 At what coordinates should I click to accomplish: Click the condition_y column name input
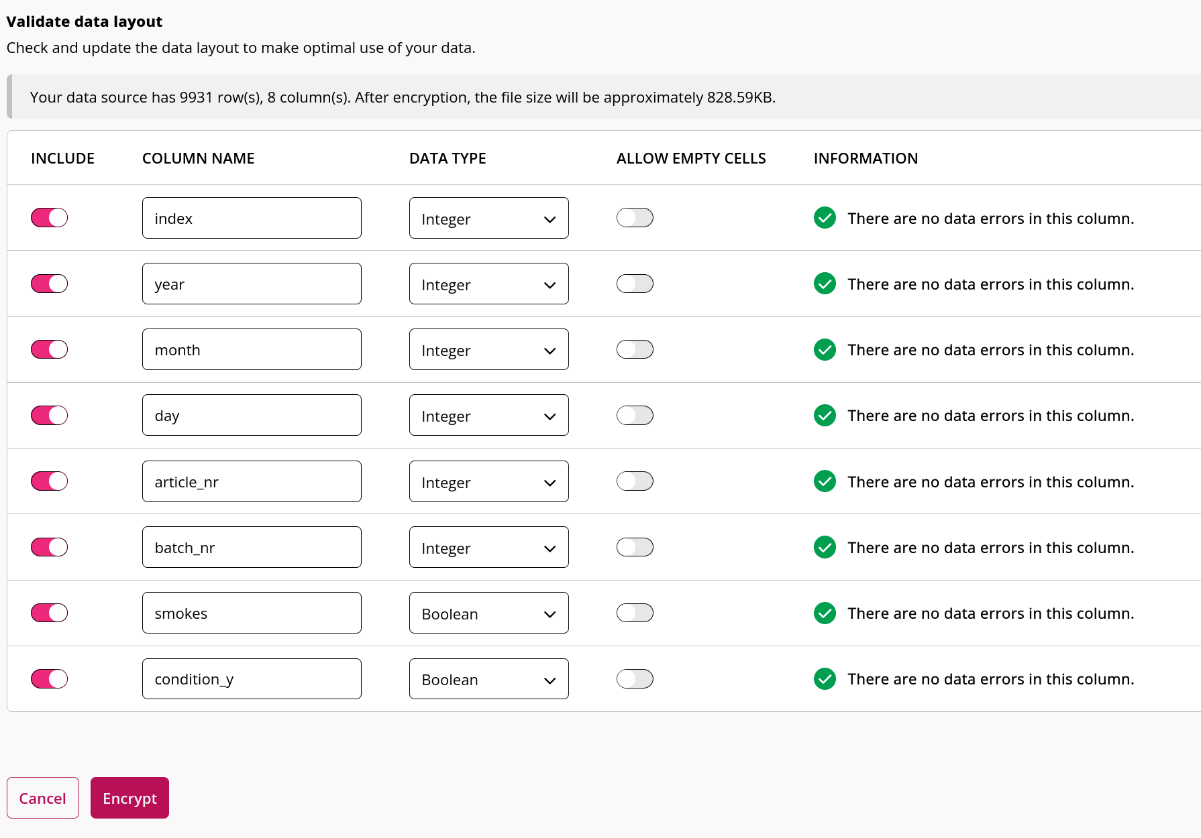[252, 678]
